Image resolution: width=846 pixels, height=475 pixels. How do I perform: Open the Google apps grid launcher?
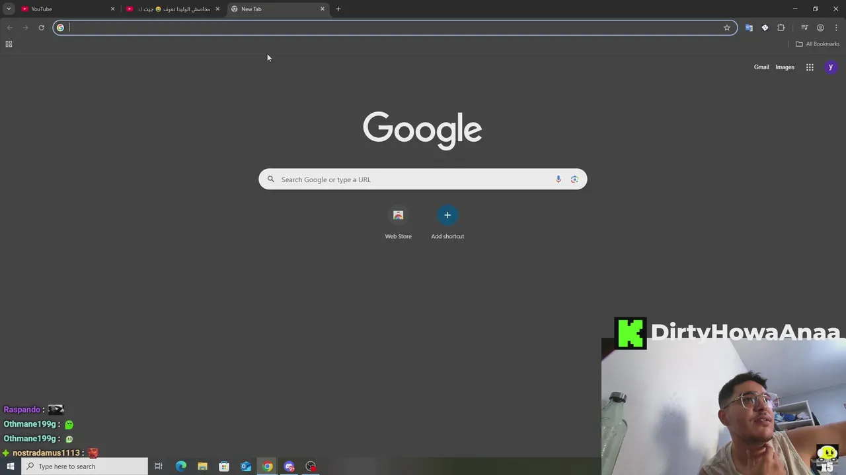810,67
